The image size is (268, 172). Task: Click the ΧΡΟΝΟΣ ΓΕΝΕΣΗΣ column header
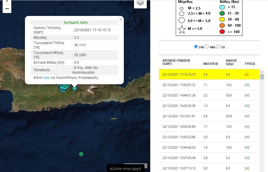[x=176, y=62]
